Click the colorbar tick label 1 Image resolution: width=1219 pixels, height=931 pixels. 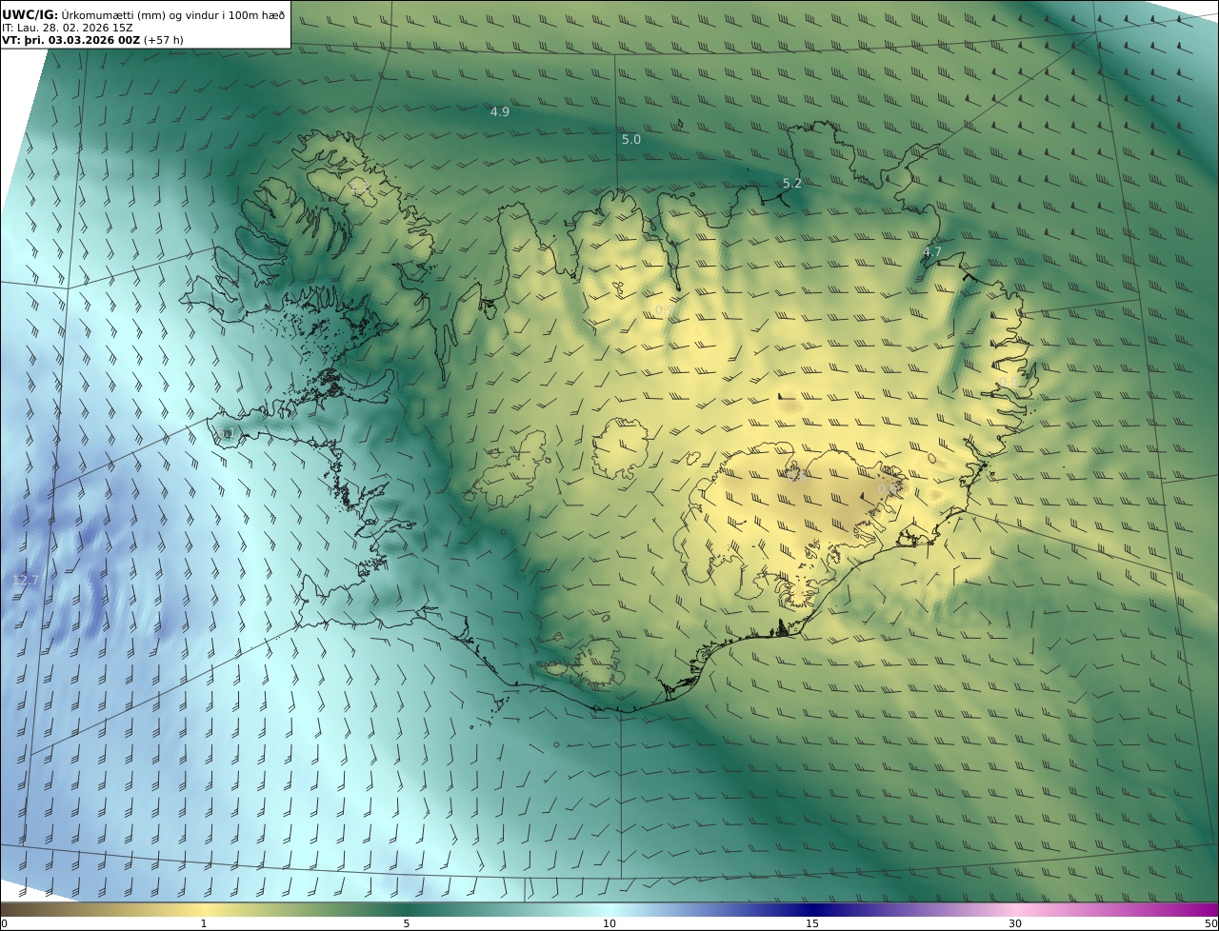204,923
